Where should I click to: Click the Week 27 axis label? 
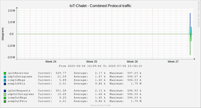tap(173, 62)
